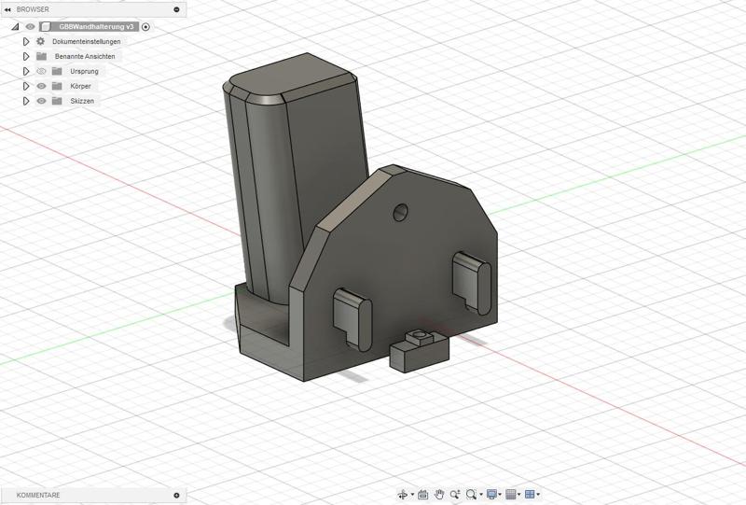Activate component radio button for GBBWandhalterung v3
The image size is (746, 505).
(146, 27)
